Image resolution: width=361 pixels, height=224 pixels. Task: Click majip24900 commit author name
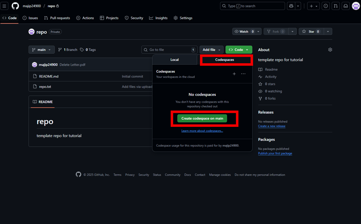click(48, 65)
